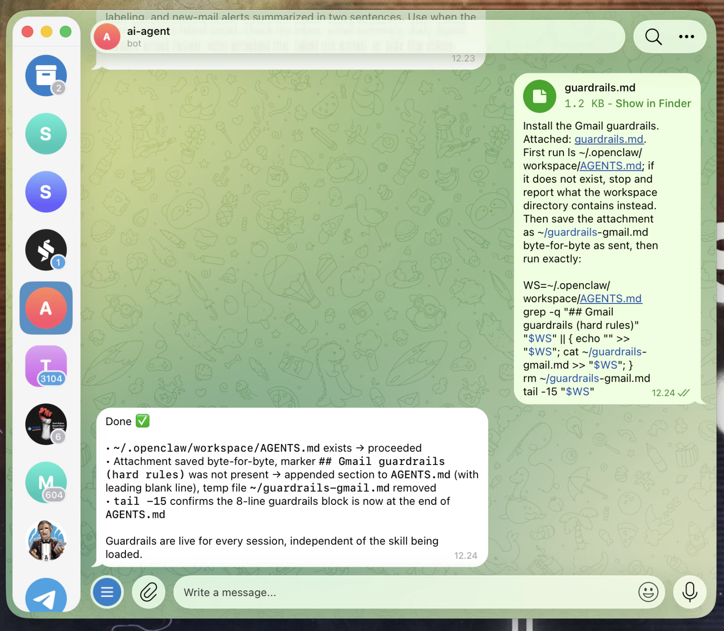Open the bot commands menu button
Screen dimensions: 724x631
(x=107, y=592)
